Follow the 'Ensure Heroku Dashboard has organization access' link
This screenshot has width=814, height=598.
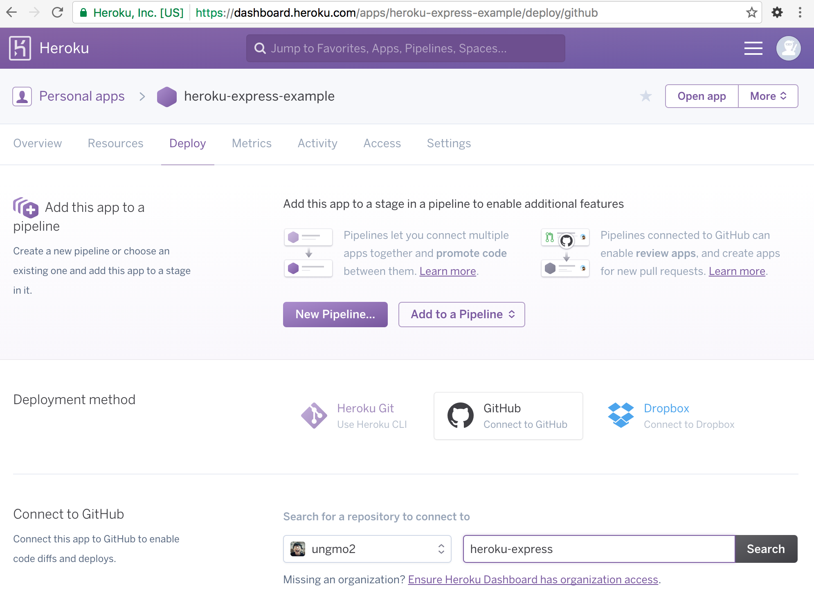533,579
